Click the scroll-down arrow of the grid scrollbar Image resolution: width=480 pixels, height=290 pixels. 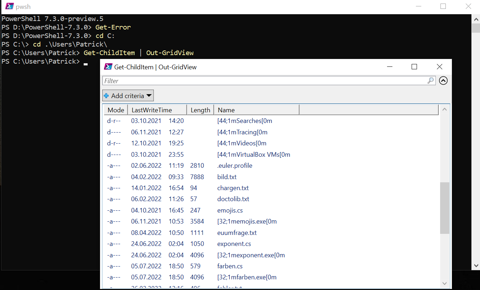point(444,283)
